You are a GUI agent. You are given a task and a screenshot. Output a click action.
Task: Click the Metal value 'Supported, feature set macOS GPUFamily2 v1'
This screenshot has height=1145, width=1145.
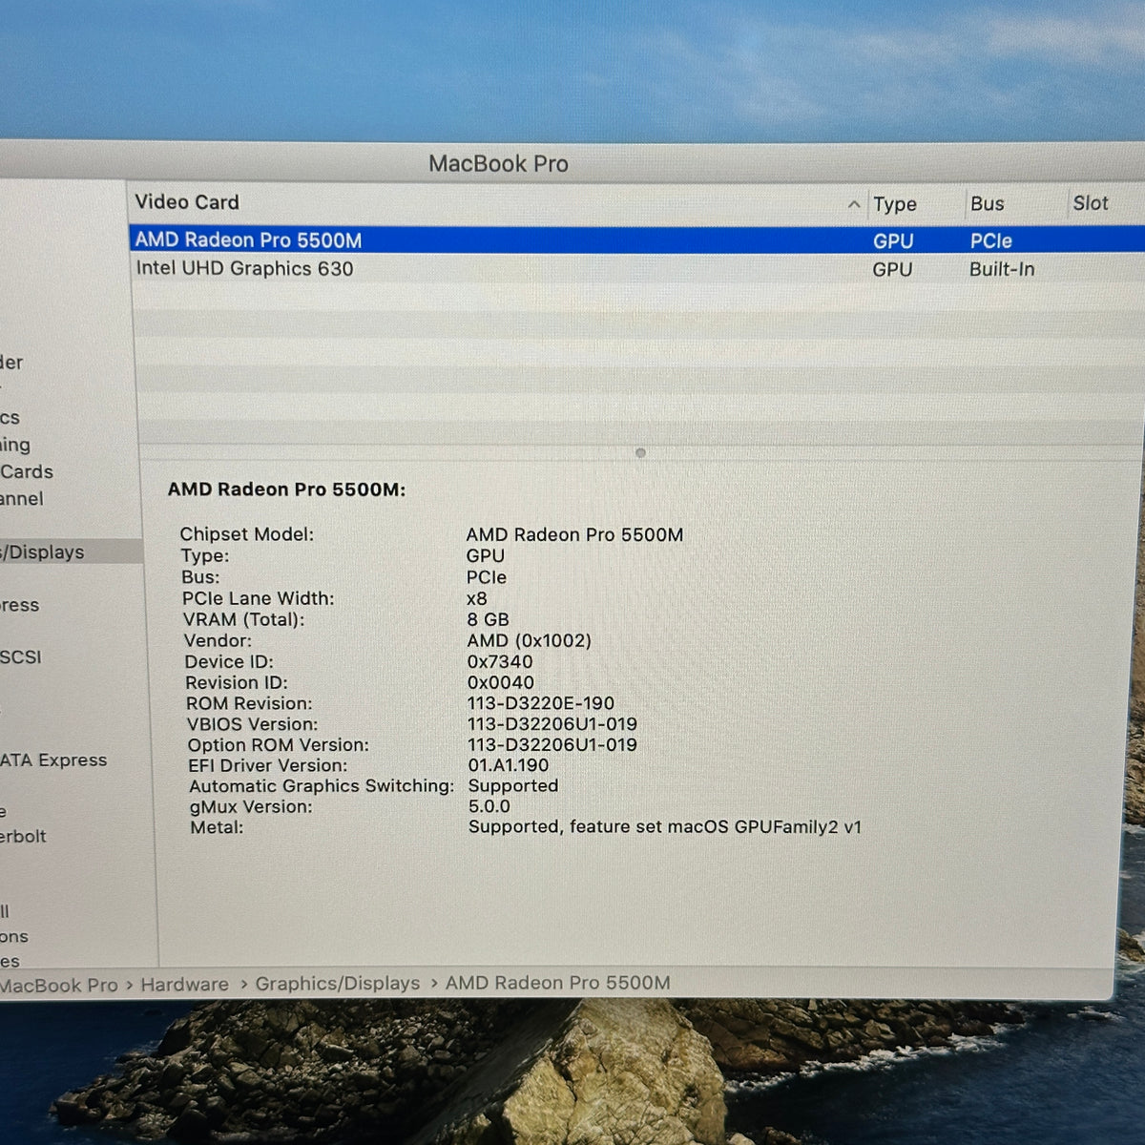[665, 827]
